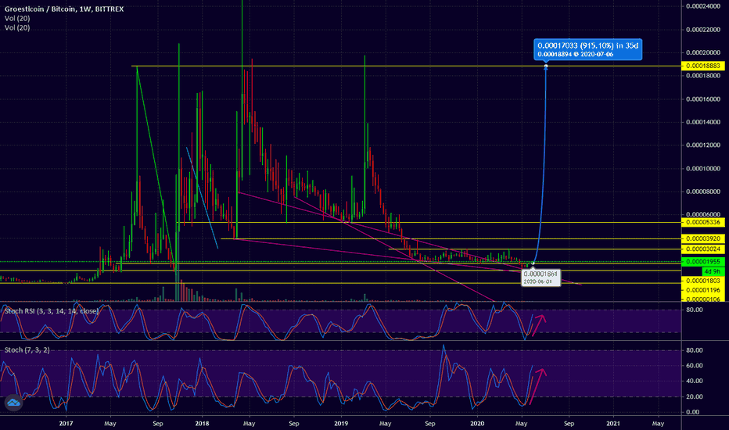Image resolution: width=729 pixels, height=430 pixels.
Task: Click the 0.00024000 price axis value
Action: tap(703, 6)
